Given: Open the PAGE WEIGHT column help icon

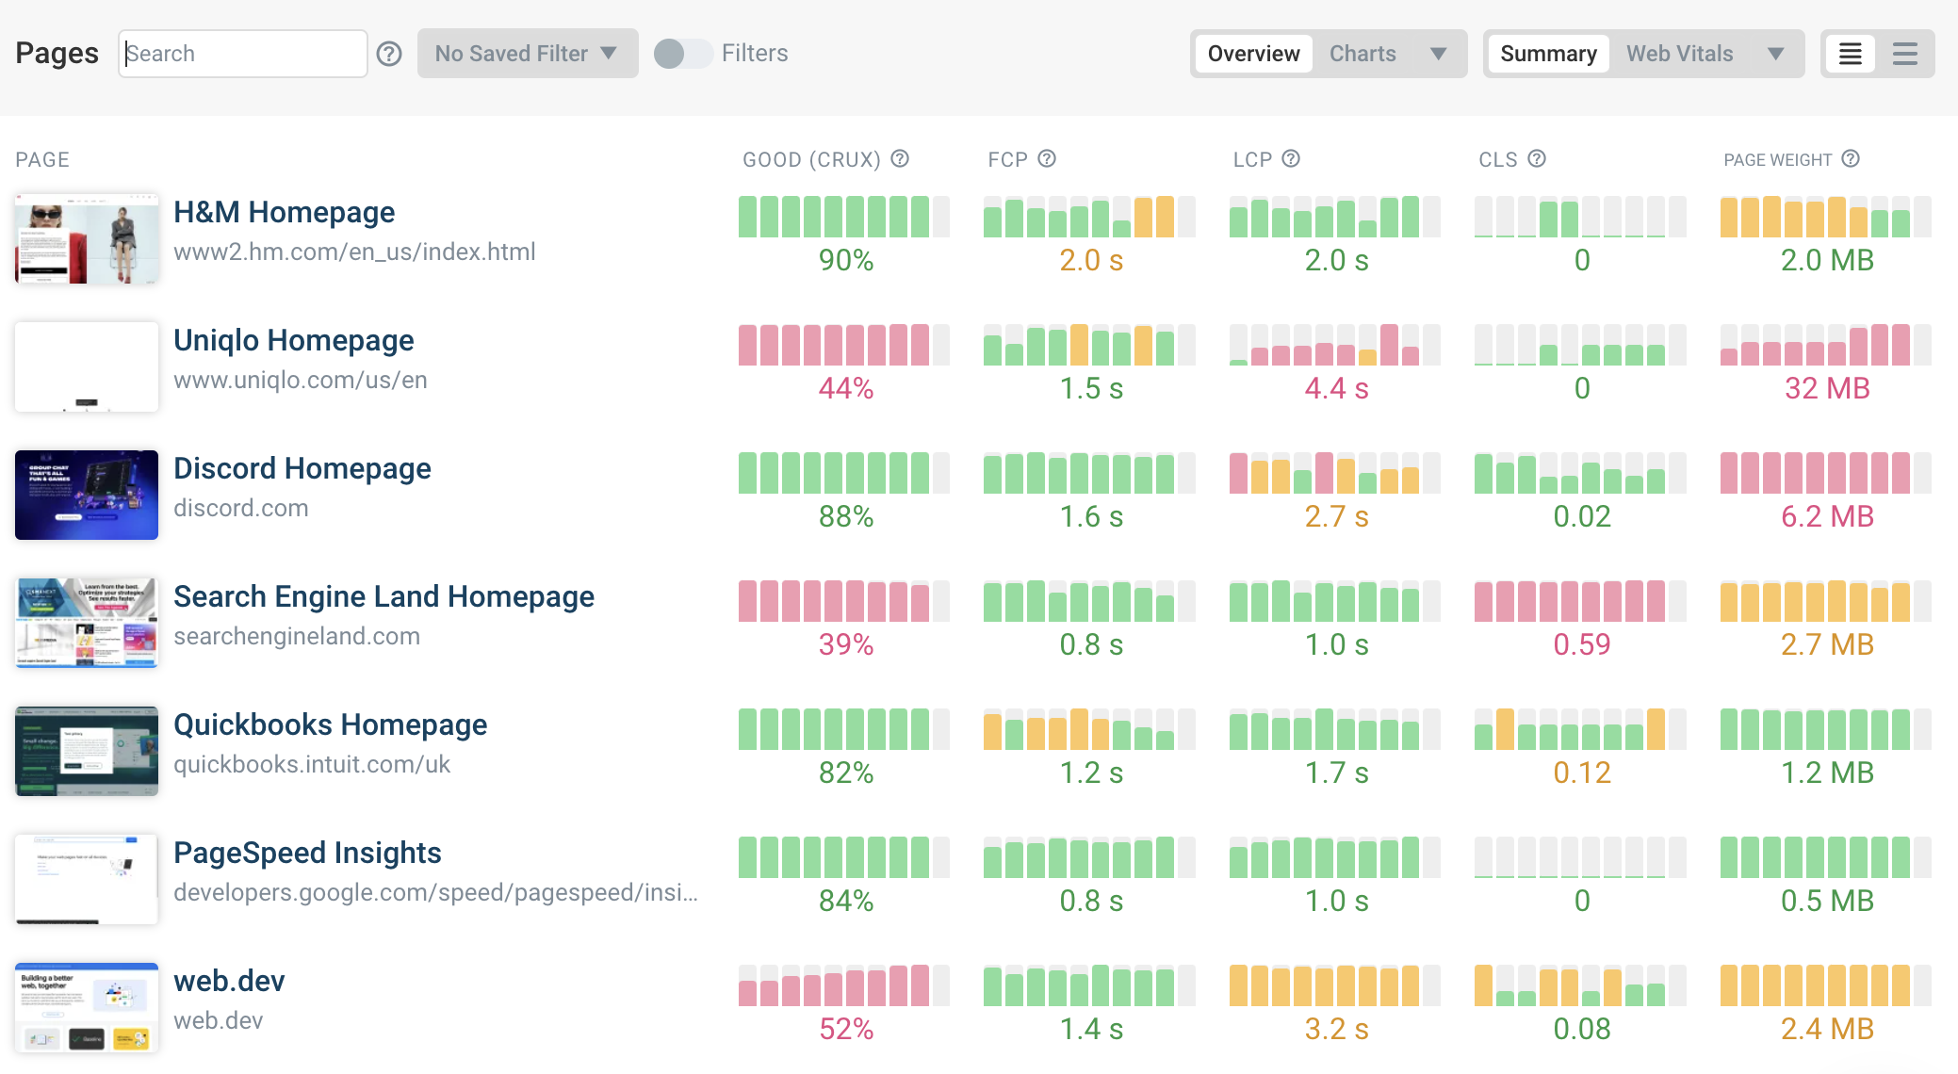Looking at the screenshot, I should point(1851,159).
